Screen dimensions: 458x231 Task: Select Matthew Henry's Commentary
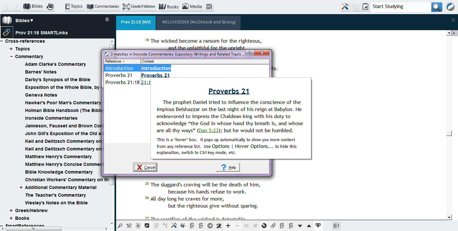tap(58, 157)
